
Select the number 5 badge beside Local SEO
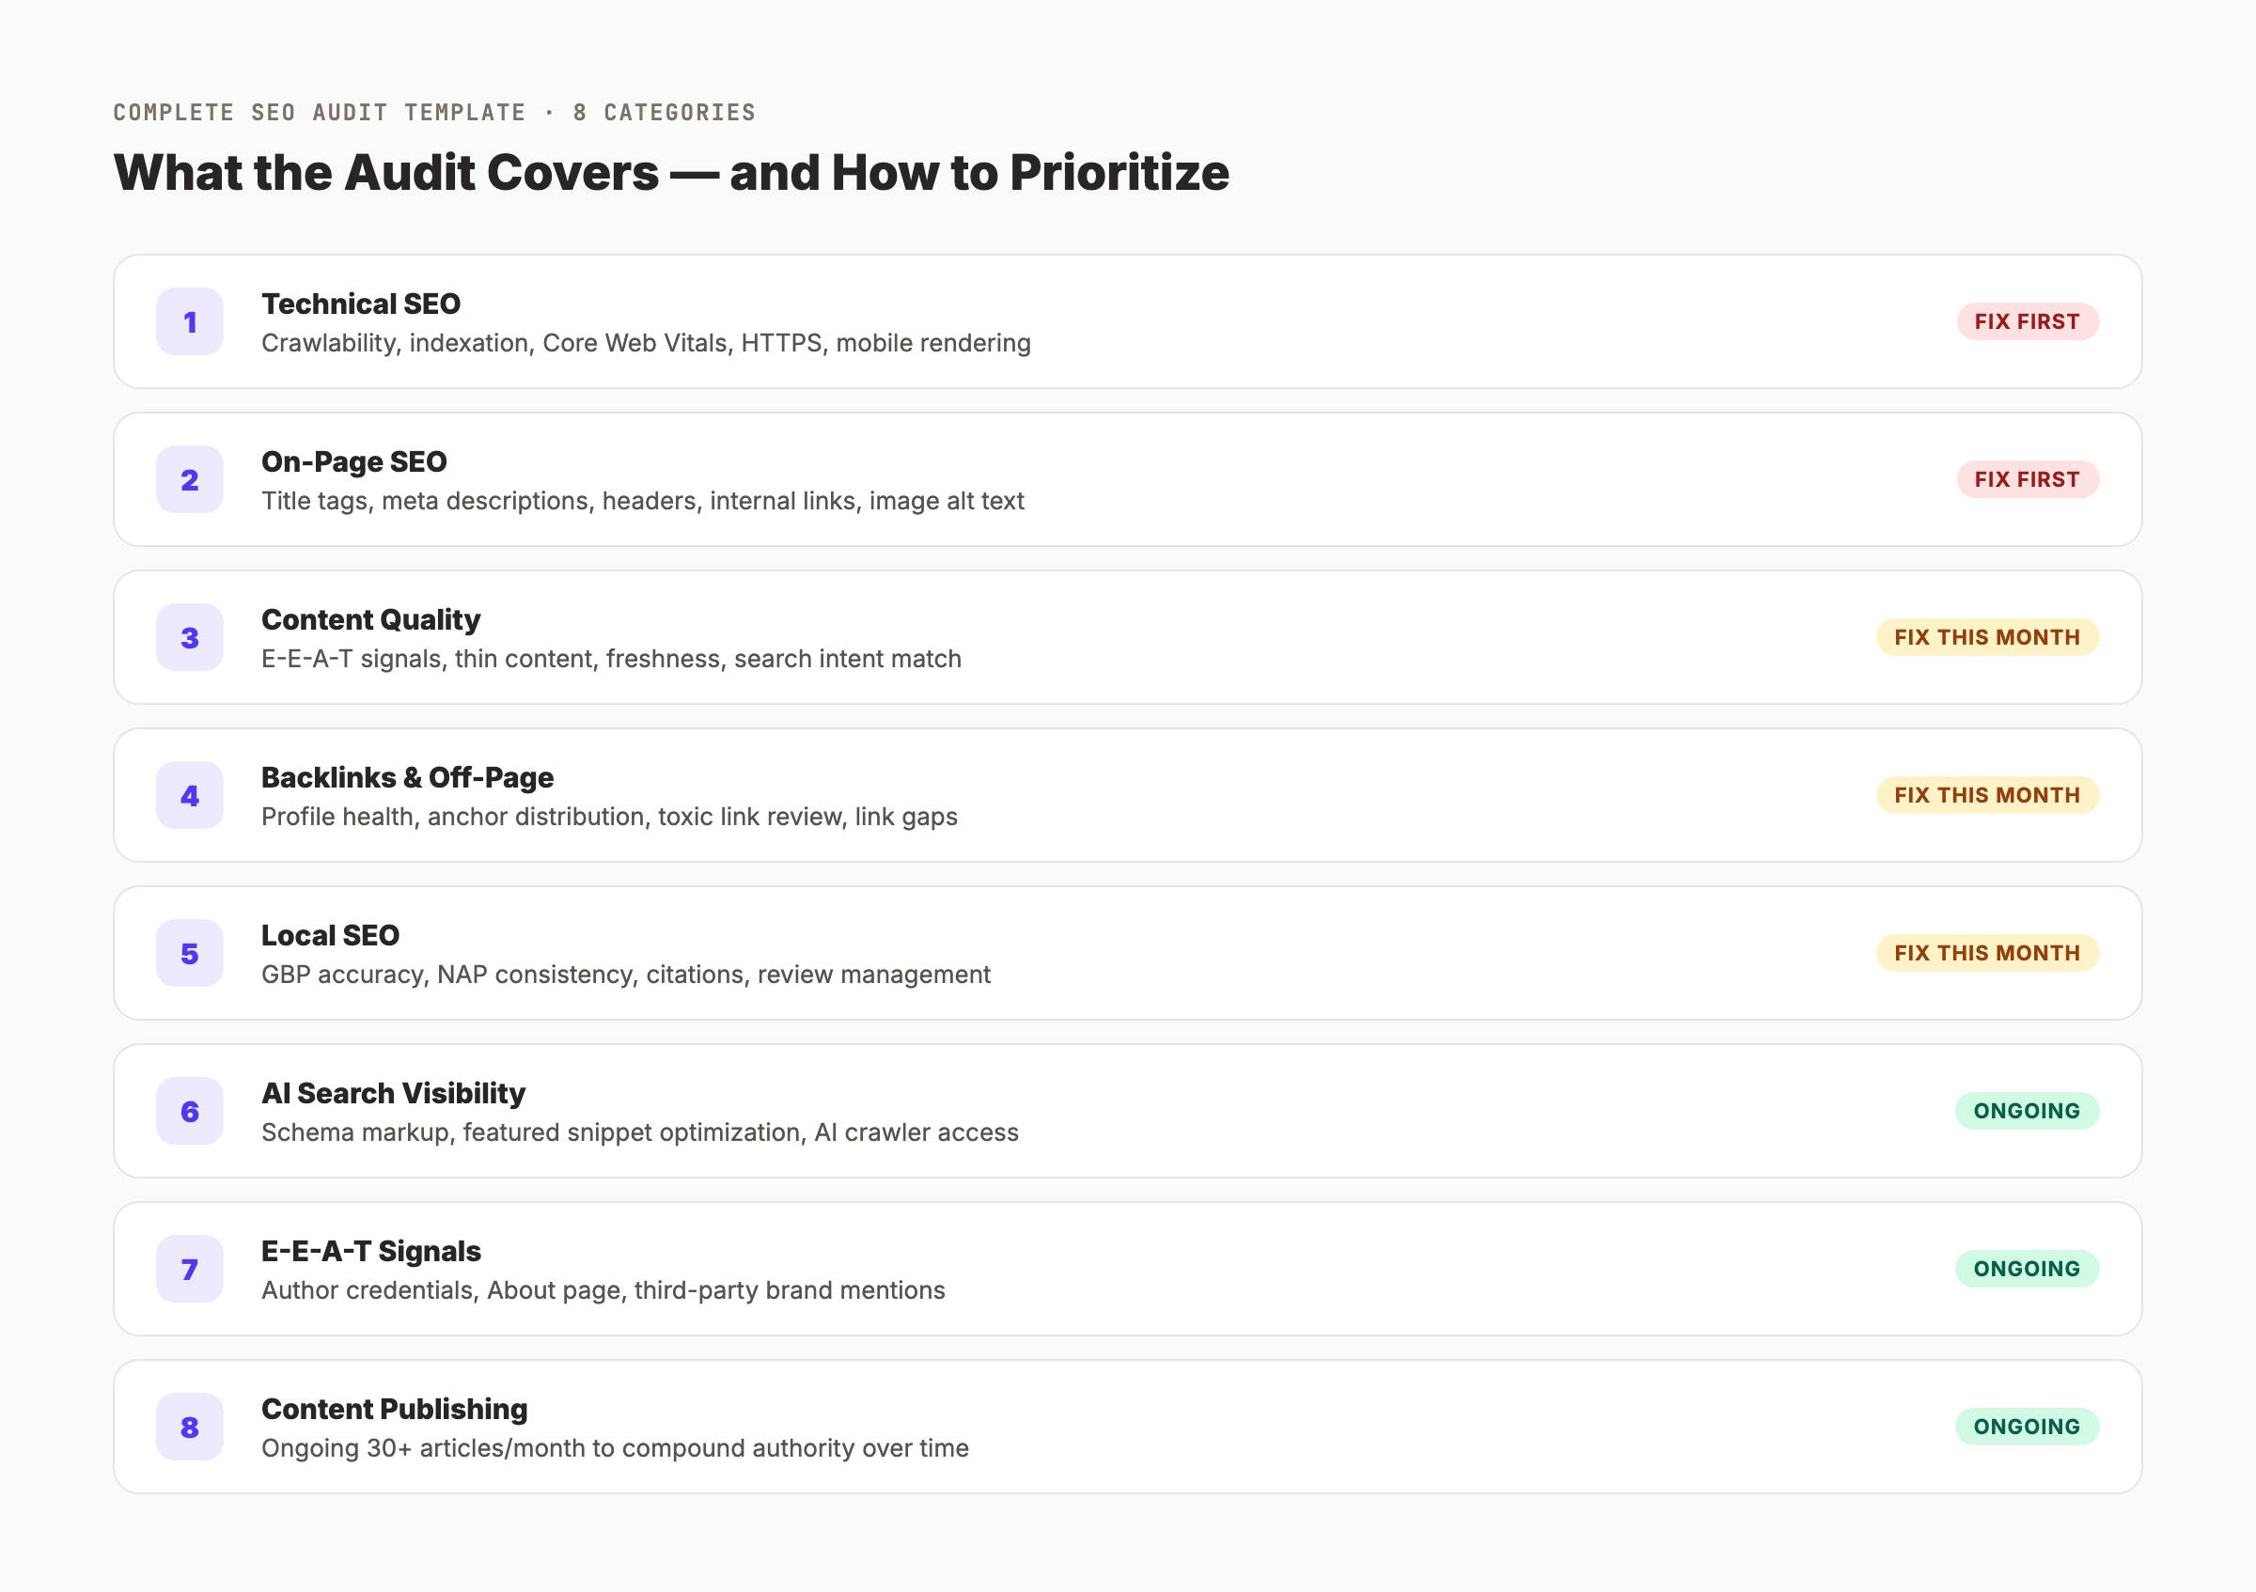click(190, 954)
